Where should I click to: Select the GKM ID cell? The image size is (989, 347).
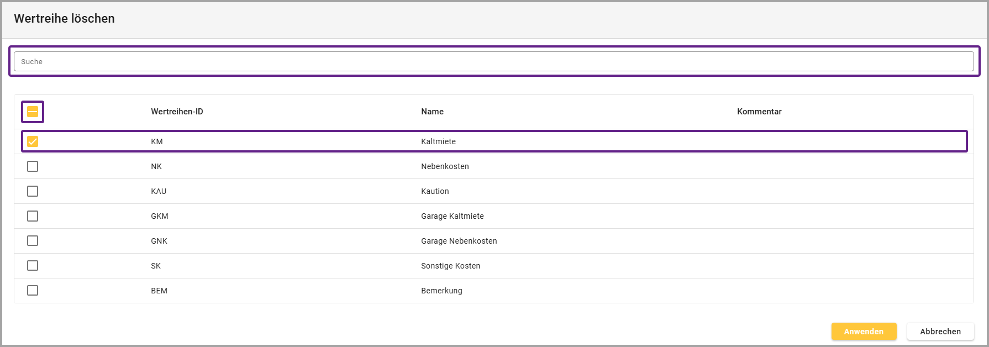(159, 216)
